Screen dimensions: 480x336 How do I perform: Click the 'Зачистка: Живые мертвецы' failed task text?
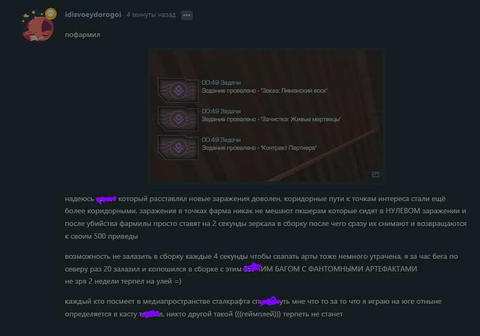pyautogui.click(x=300, y=119)
